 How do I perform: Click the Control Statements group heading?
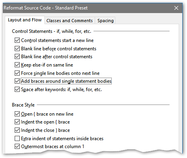point(52,31)
